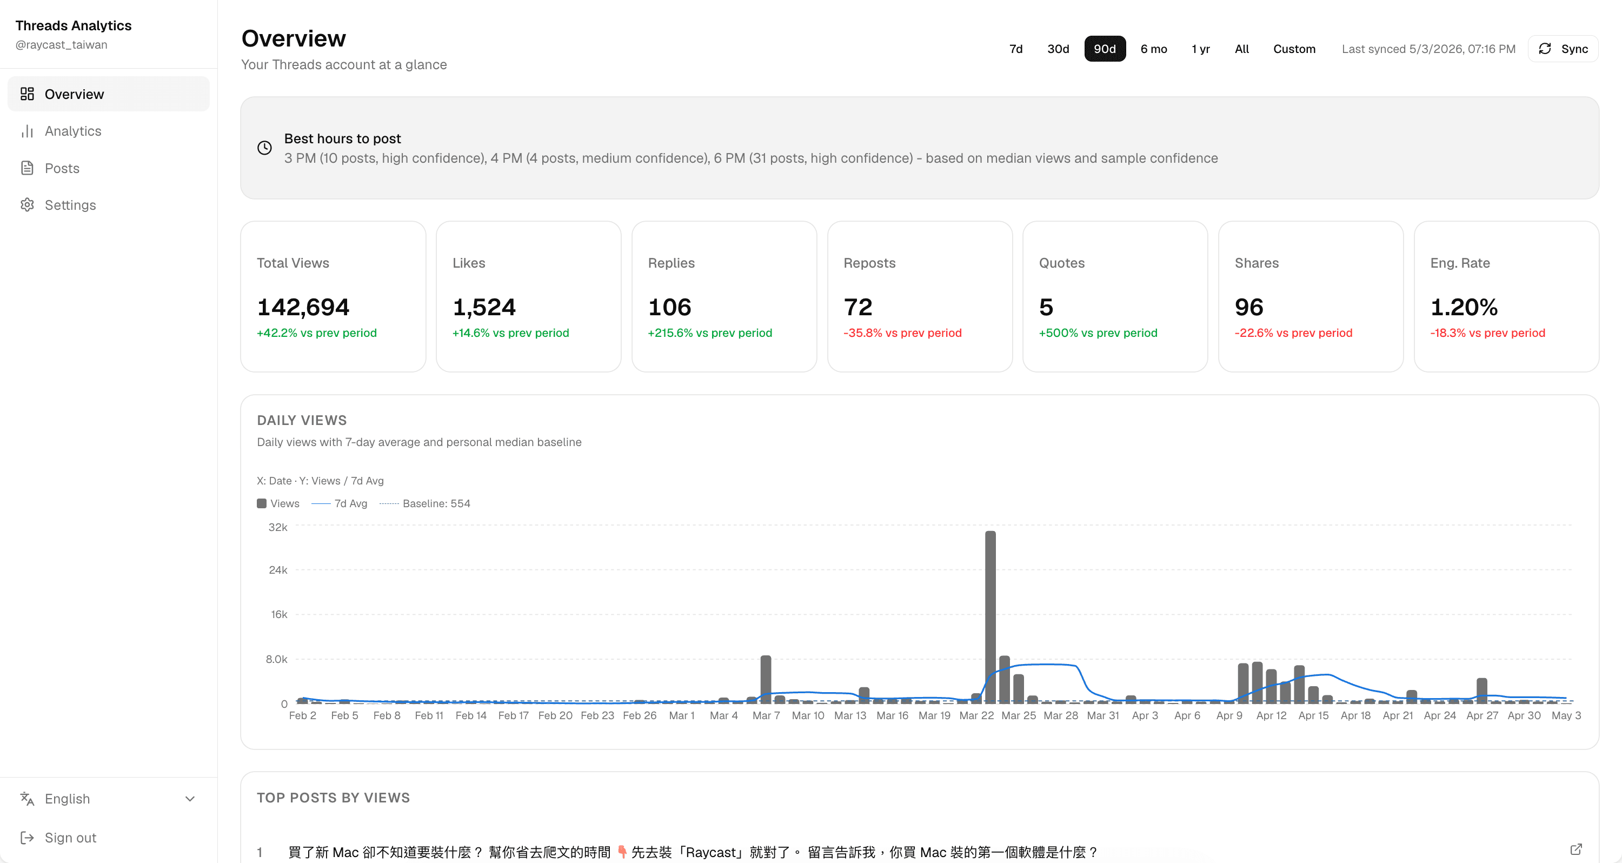Image resolution: width=1622 pixels, height=863 pixels.
Task: Click the Views legend square swatch
Action: click(x=261, y=503)
